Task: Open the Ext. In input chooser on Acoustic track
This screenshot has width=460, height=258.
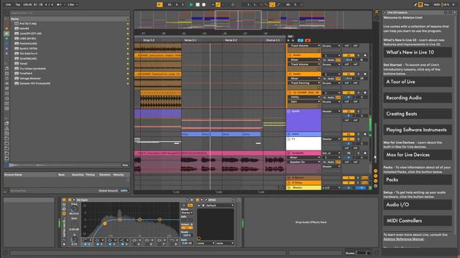Action: (x=331, y=153)
